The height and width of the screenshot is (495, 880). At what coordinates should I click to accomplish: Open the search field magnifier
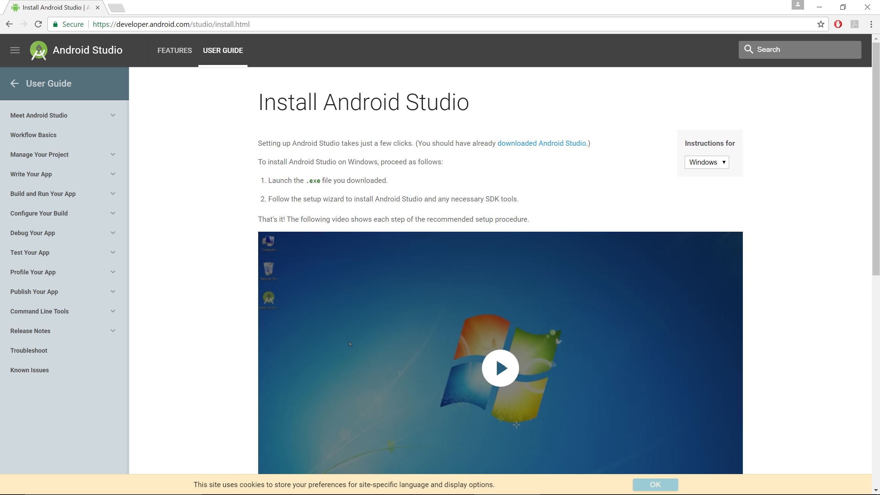749,49
